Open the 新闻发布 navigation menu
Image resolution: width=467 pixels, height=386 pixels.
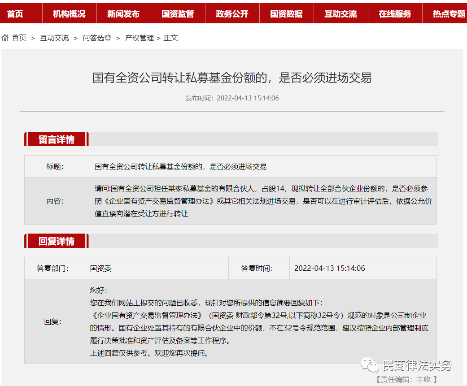(x=123, y=13)
